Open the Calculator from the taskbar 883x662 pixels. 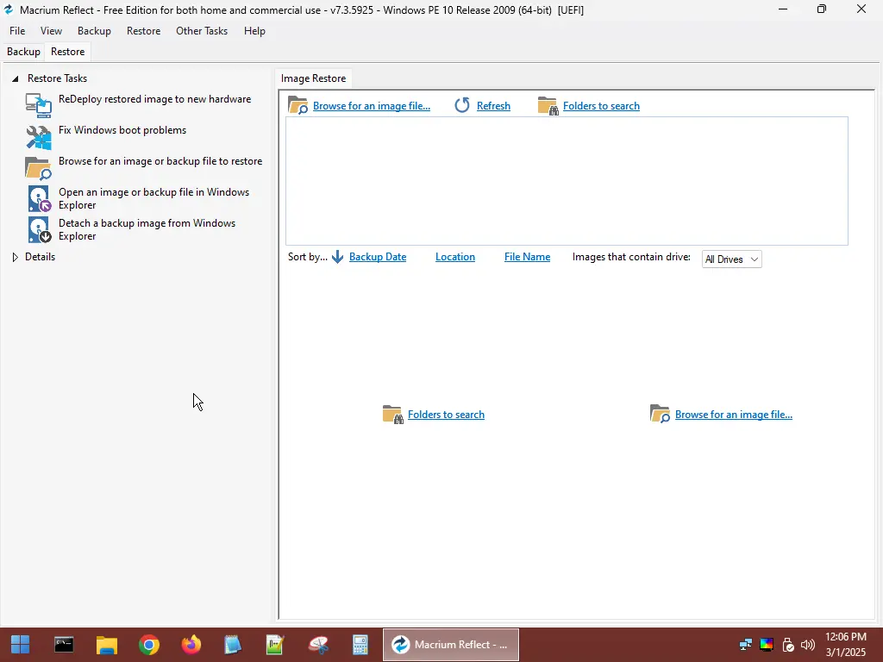click(x=360, y=645)
